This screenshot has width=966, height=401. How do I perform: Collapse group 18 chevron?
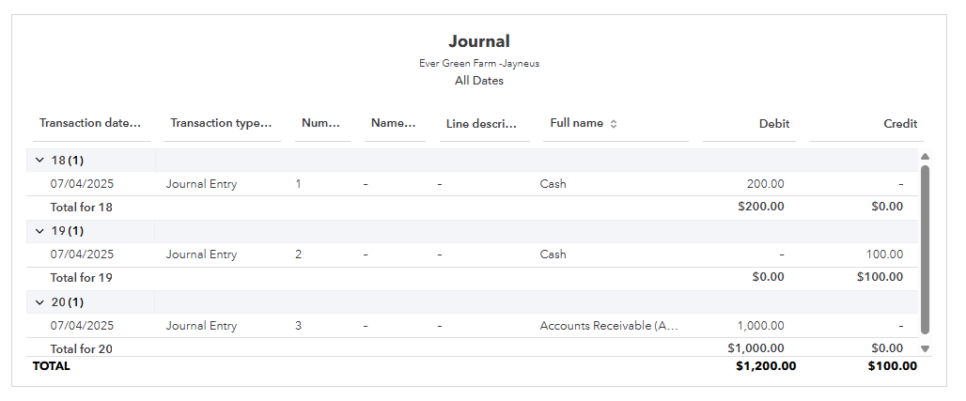[x=40, y=161]
